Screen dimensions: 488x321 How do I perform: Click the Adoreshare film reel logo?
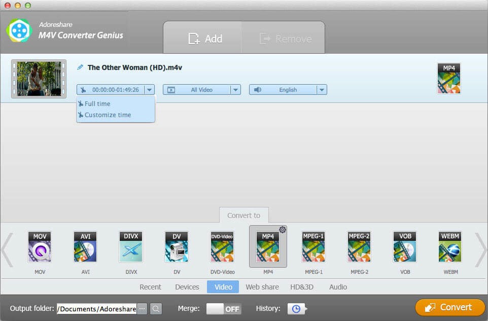pyautogui.click(x=19, y=30)
